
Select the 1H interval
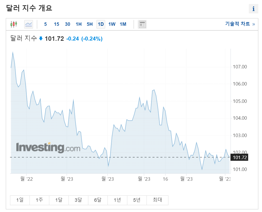[79, 24]
